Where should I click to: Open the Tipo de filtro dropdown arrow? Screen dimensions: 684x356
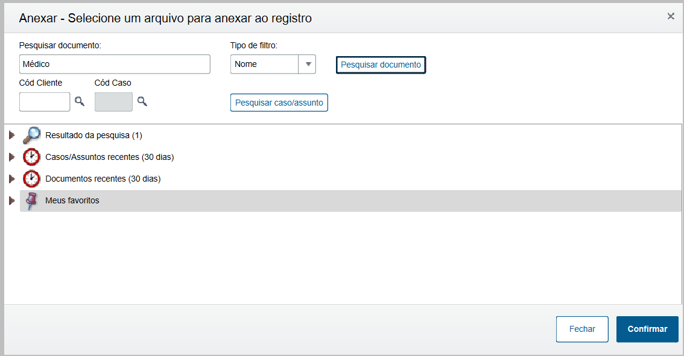click(308, 64)
